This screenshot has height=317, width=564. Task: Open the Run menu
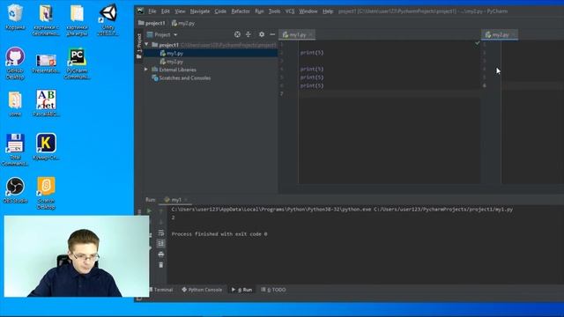(259, 11)
